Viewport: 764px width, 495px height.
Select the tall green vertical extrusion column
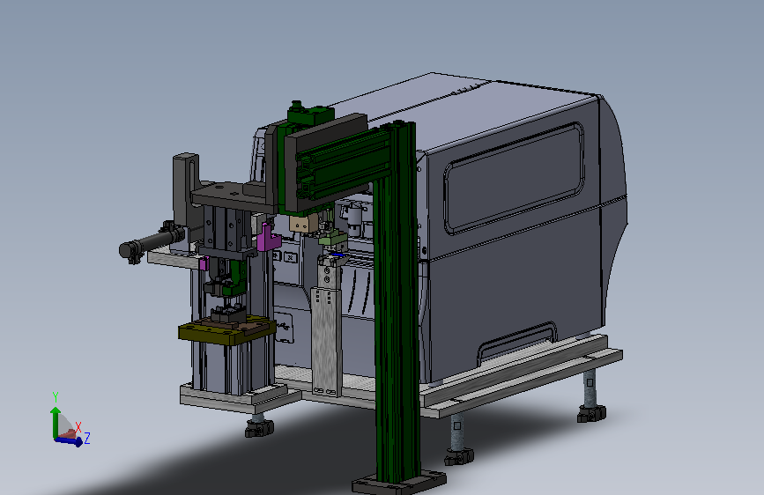pyautogui.click(x=398, y=302)
